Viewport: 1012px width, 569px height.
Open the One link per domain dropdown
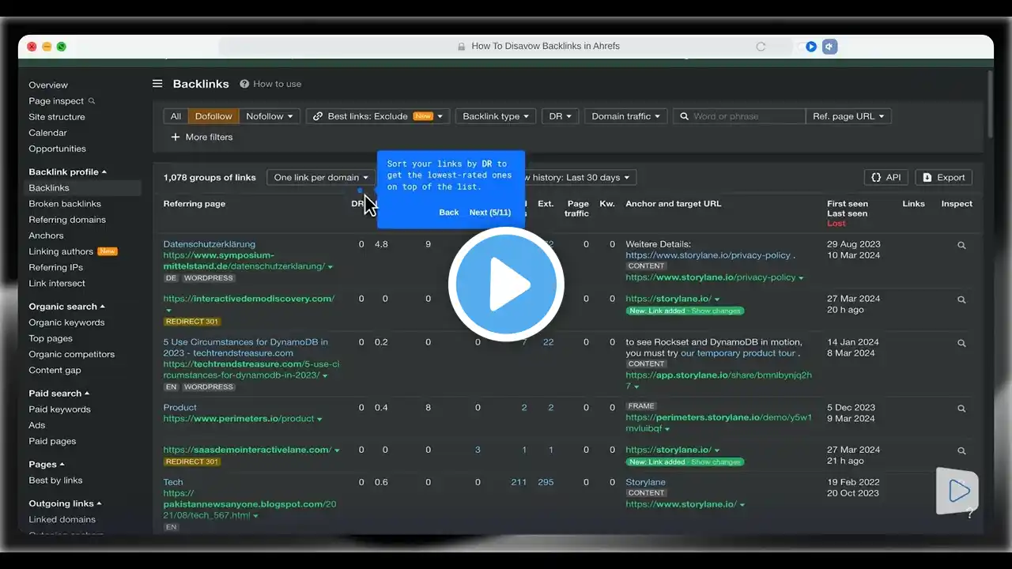pyautogui.click(x=321, y=178)
